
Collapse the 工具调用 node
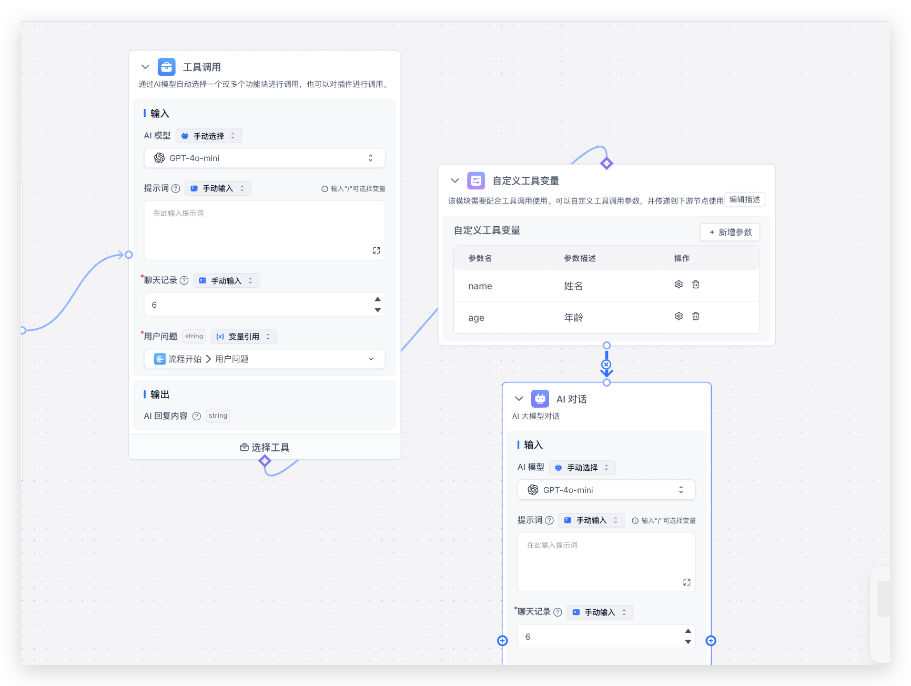[x=146, y=67]
